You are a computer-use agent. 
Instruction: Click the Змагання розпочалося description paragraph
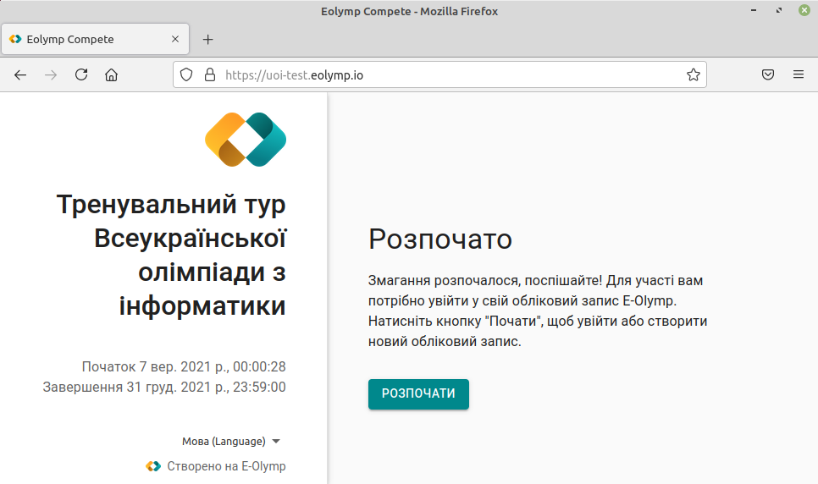pos(538,311)
